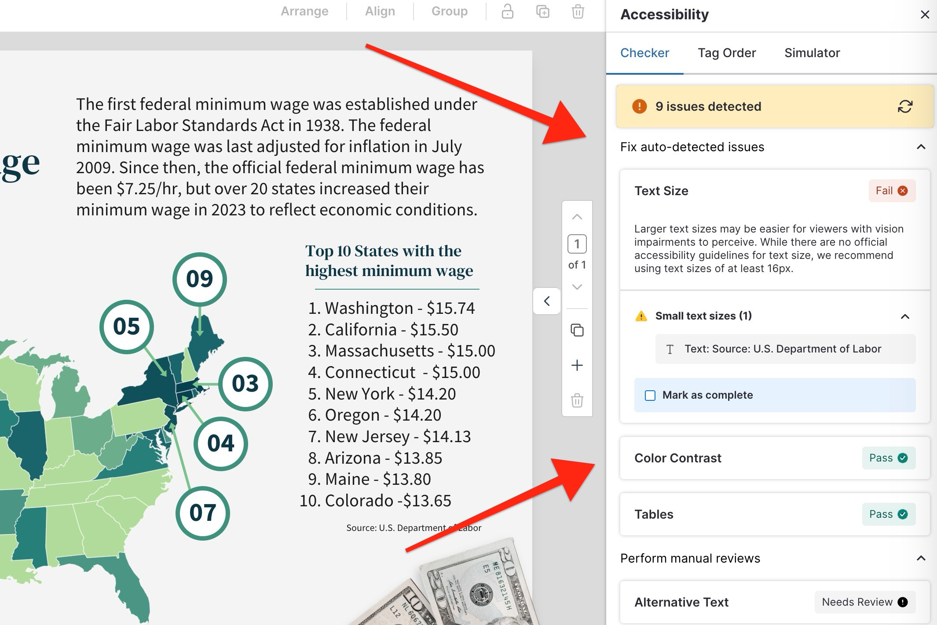Switch to the Tag Order tab
Screen dimensions: 937x625
coord(727,53)
